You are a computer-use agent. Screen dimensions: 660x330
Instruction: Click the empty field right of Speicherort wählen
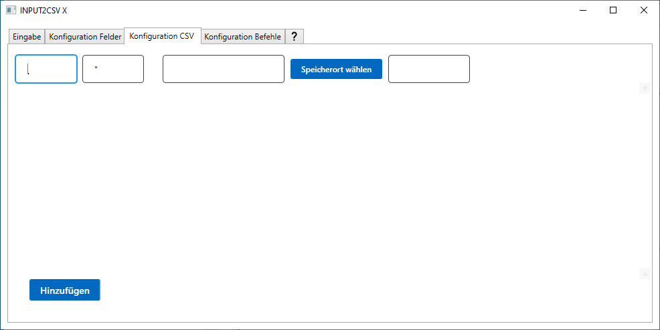pyautogui.click(x=428, y=69)
